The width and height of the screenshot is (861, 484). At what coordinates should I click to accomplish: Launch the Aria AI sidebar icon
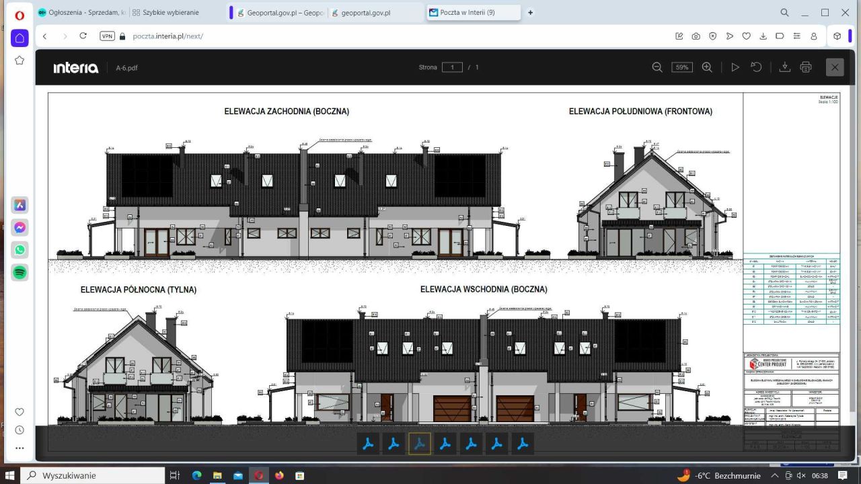click(20, 205)
